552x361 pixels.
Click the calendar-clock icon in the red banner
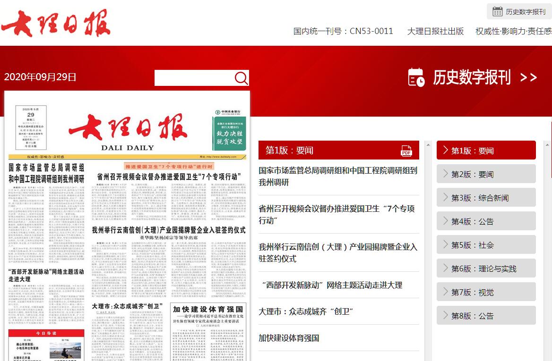416,77
